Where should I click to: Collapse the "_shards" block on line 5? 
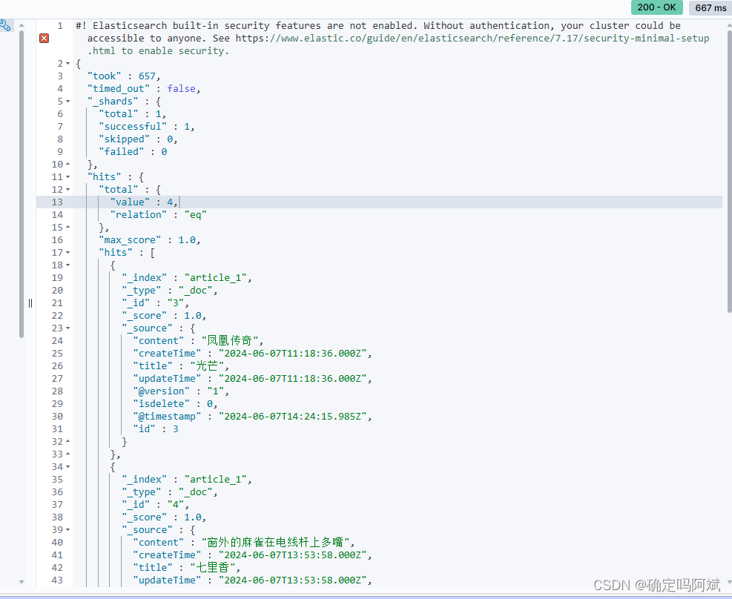point(68,102)
